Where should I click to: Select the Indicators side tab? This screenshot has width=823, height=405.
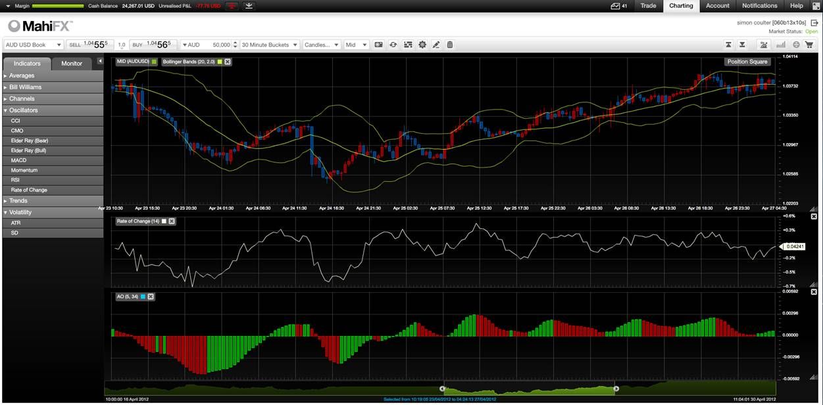point(27,64)
